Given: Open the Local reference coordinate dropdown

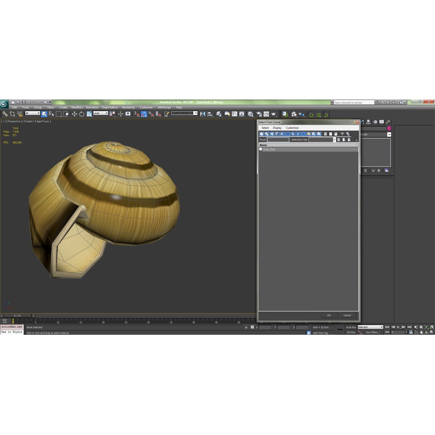Looking at the screenshot, I should tap(100, 113).
